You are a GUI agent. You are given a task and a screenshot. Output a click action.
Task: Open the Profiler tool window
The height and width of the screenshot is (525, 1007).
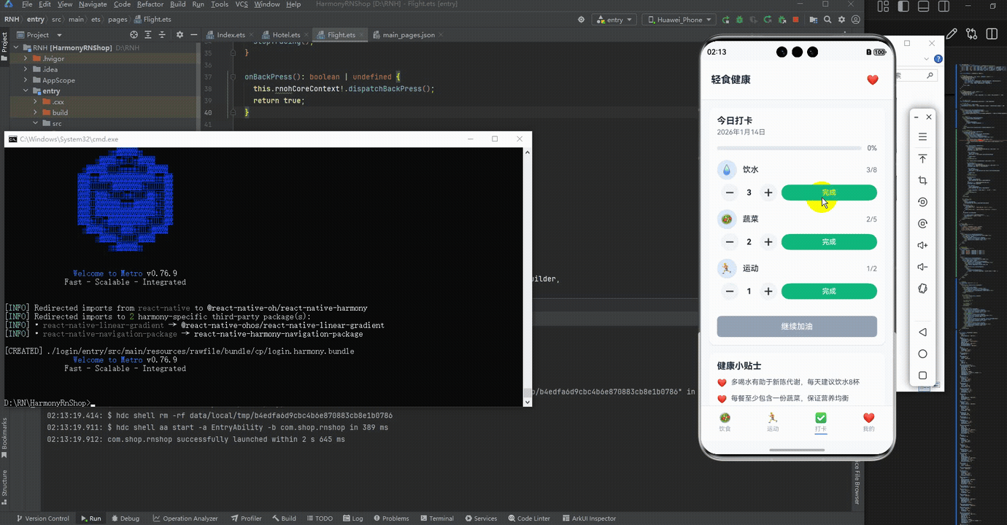tap(247, 518)
